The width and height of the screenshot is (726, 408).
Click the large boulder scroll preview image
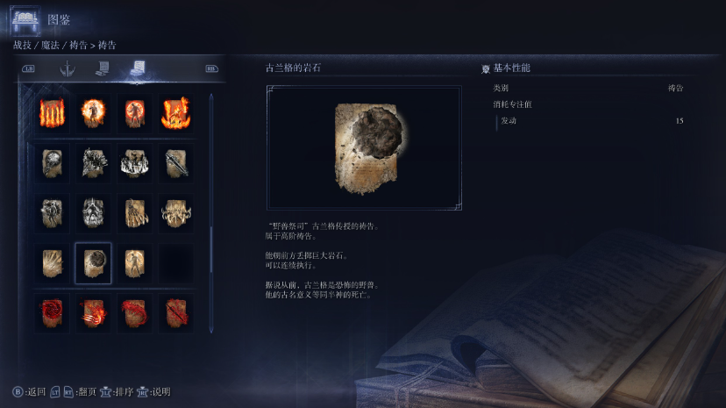click(364, 147)
